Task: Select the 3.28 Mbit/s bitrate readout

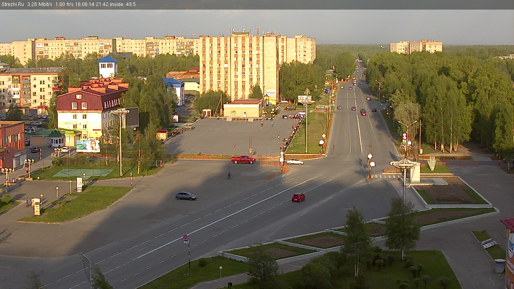Action: pos(40,4)
